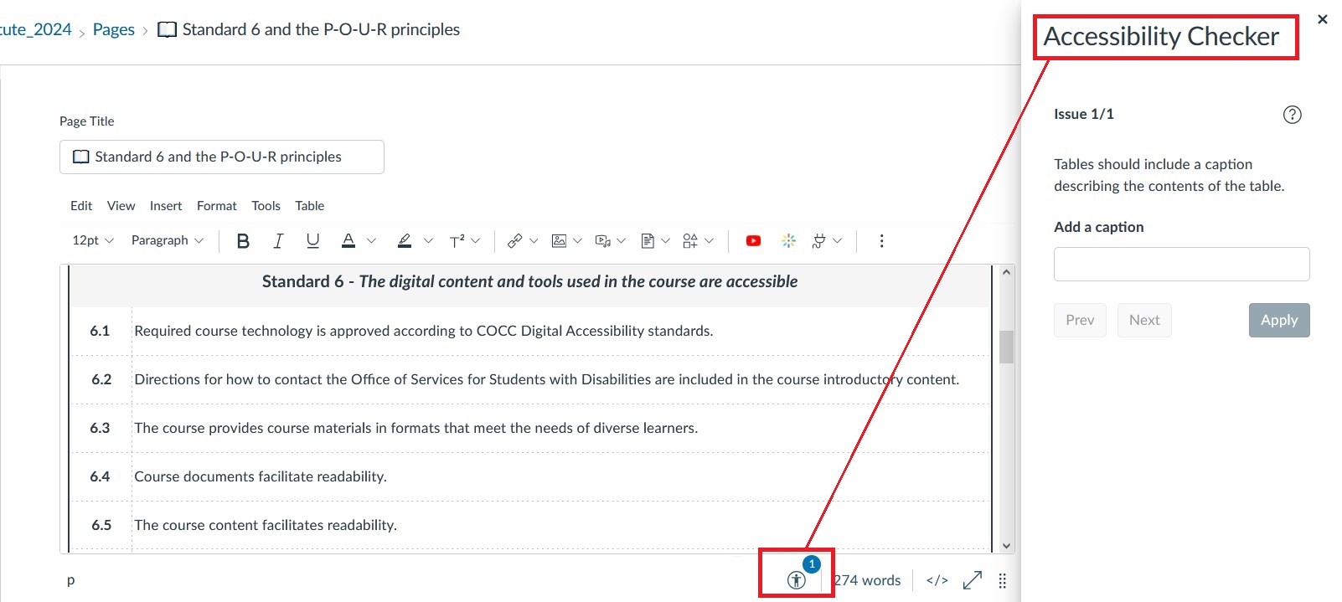Viewport: 1342px width, 602px height.
Task: Click the YouTube embed icon
Action: pos(753,241)
